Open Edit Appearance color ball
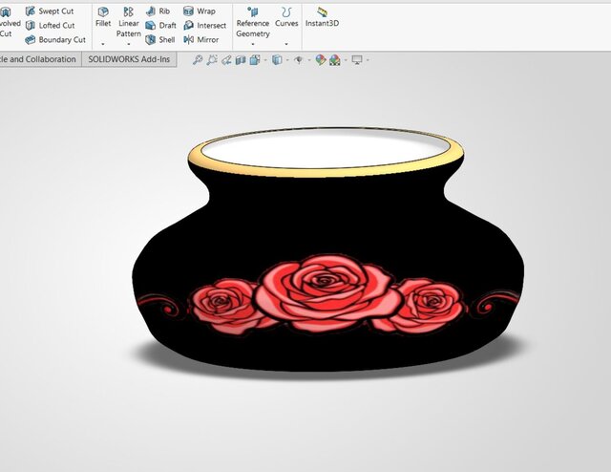The height and width of the screenshot is (472, 611). tap(321, 59)
